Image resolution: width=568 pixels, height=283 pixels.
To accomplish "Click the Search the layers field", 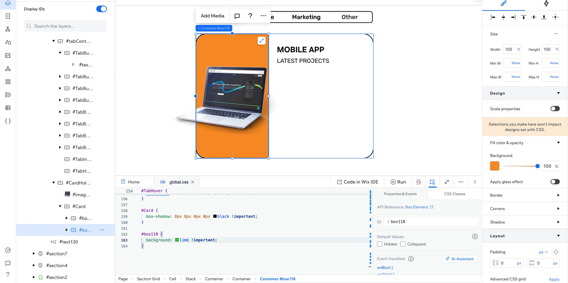I will [x=65, y=26].
